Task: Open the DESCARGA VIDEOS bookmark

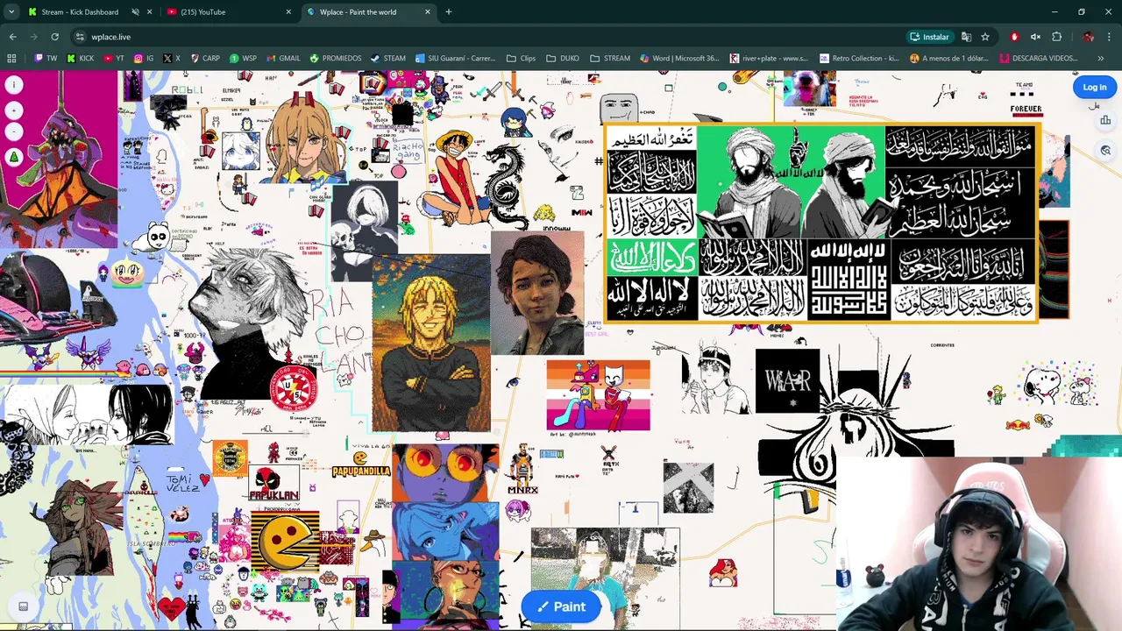Action: [1039, 59]
